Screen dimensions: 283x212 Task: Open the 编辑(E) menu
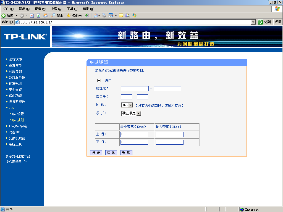[x=24, y=9]
